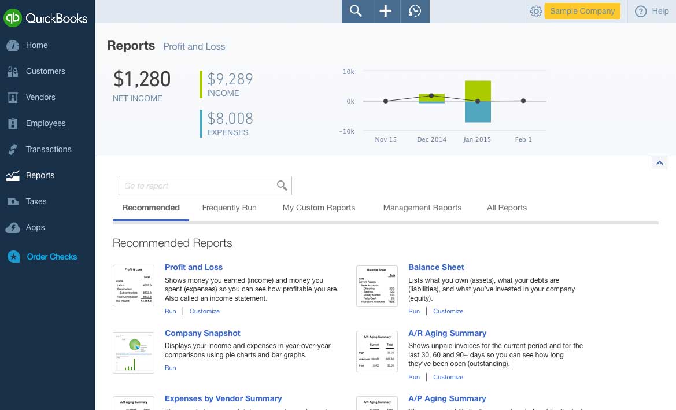Click the Customers sidebar icon
The height and width of the screenshot is (410, 676).
[13, 72]
